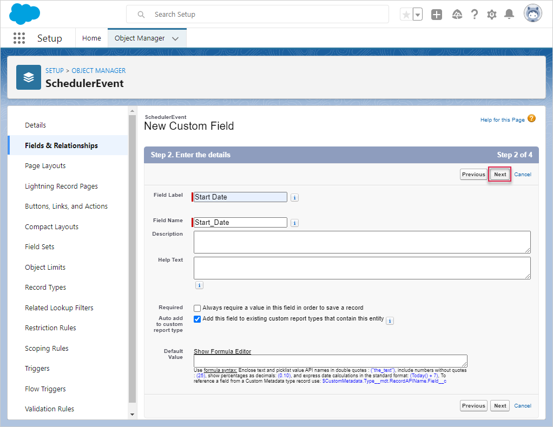The width and height of the screenshot is (553, 427).
Task: Uncheck add field to custom report types
Action: pos(198,319)
